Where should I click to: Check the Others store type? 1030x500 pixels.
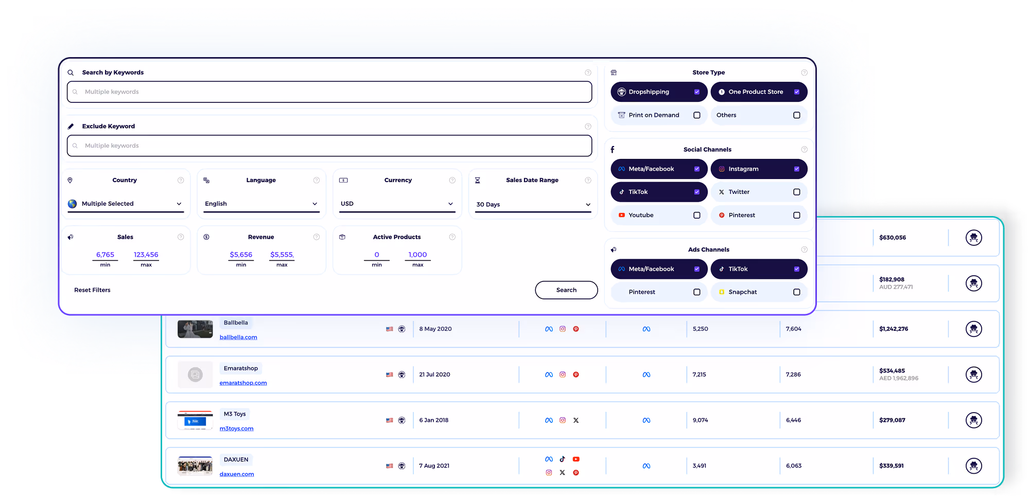tap(797, 115)
